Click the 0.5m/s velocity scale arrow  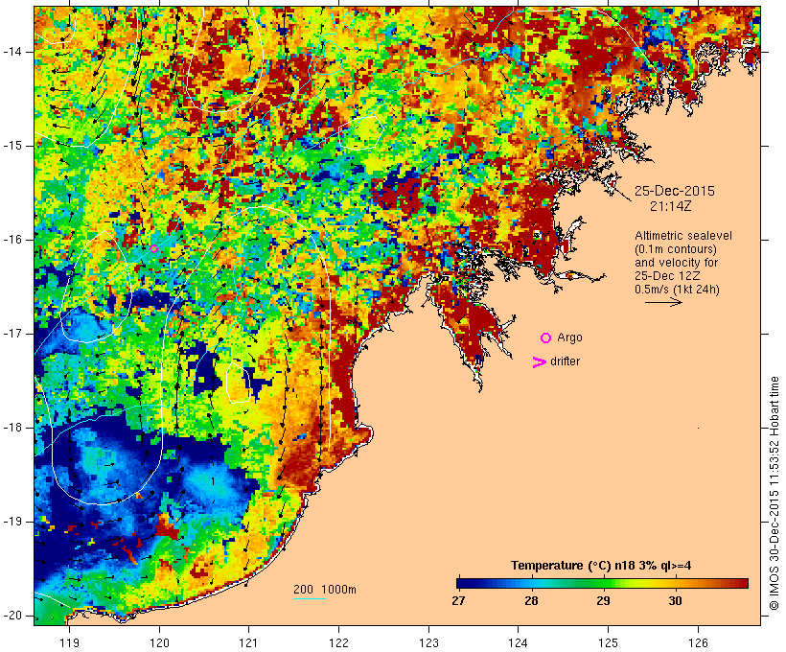[663, 302]
